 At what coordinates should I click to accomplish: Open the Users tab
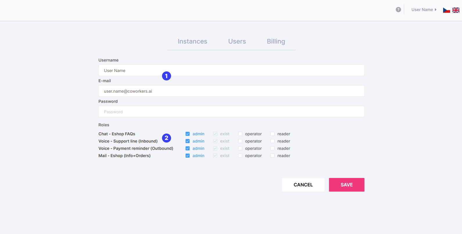[237, 42]
